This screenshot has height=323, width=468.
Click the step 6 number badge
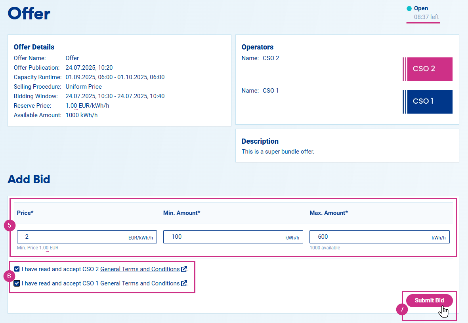9,276
